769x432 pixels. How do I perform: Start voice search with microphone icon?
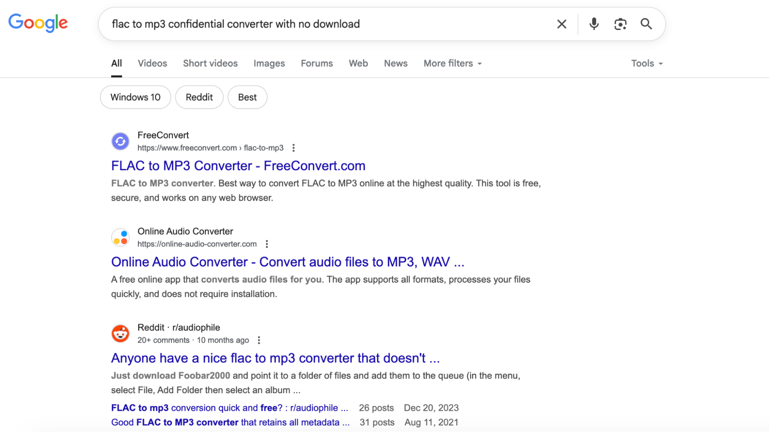(x=594, y=24)
